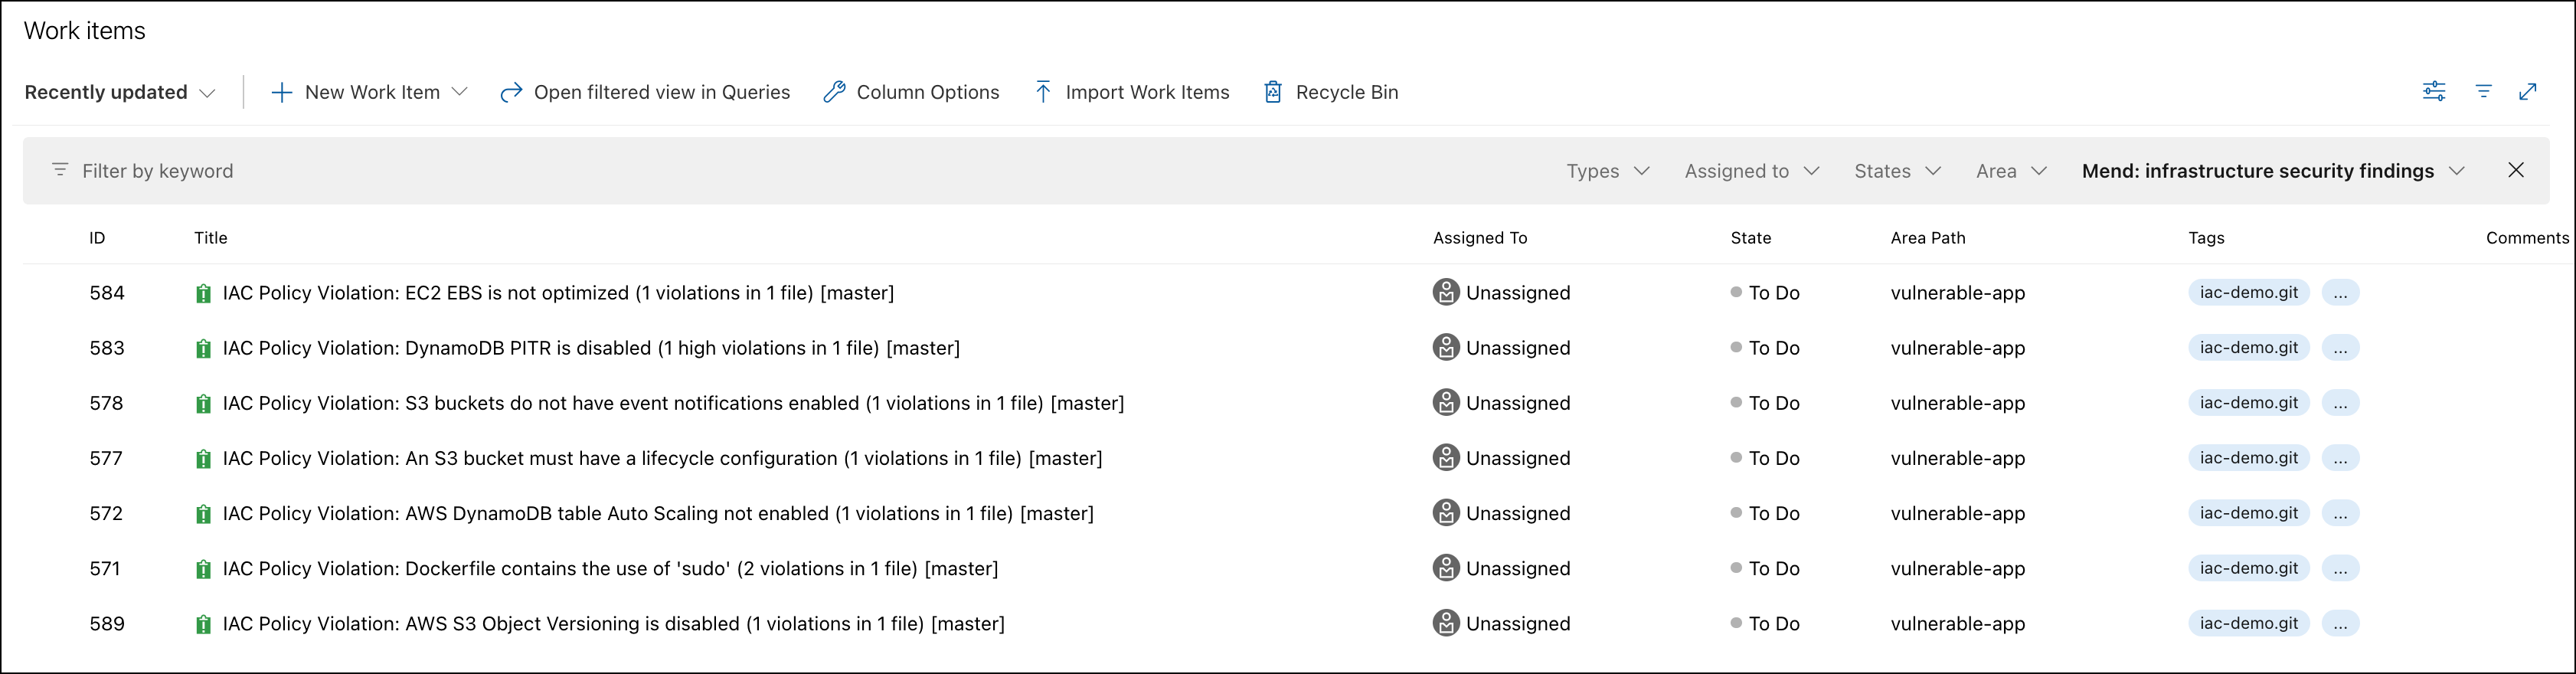
Task: Sort by the State column header
Action: (1750, 238)
